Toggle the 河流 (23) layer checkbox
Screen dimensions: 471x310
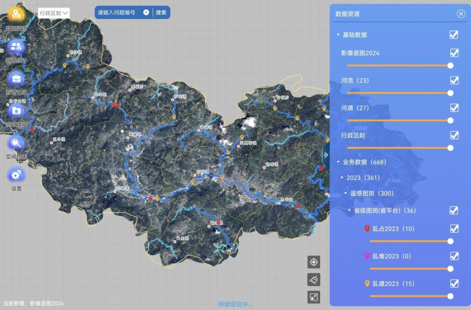coord(454,80)
